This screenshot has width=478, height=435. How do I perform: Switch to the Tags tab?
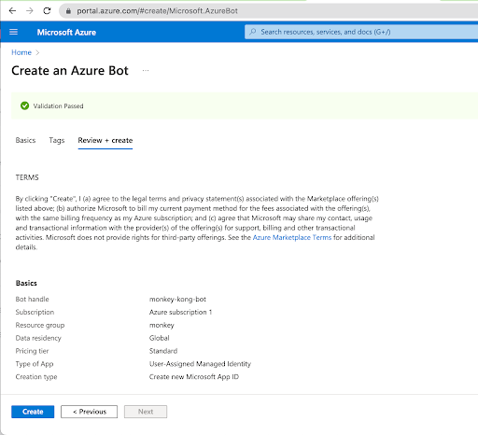(57, 140)
